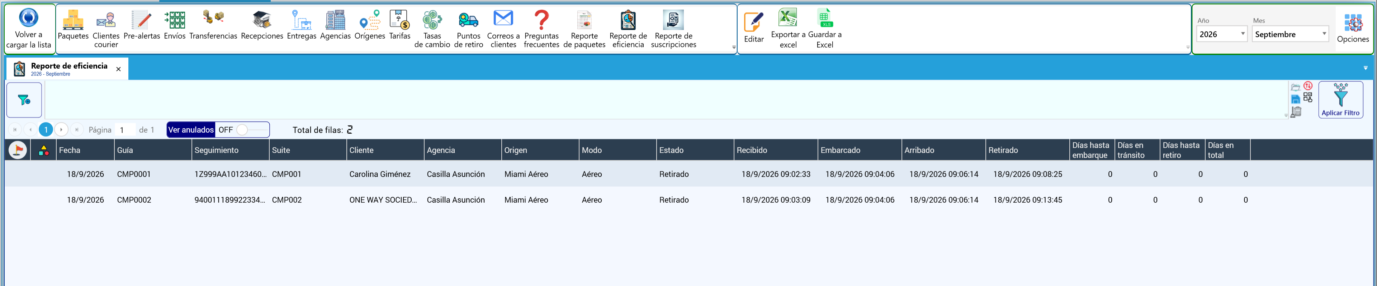
Task: Open Orígenes
Action: (x=370, y=26)
